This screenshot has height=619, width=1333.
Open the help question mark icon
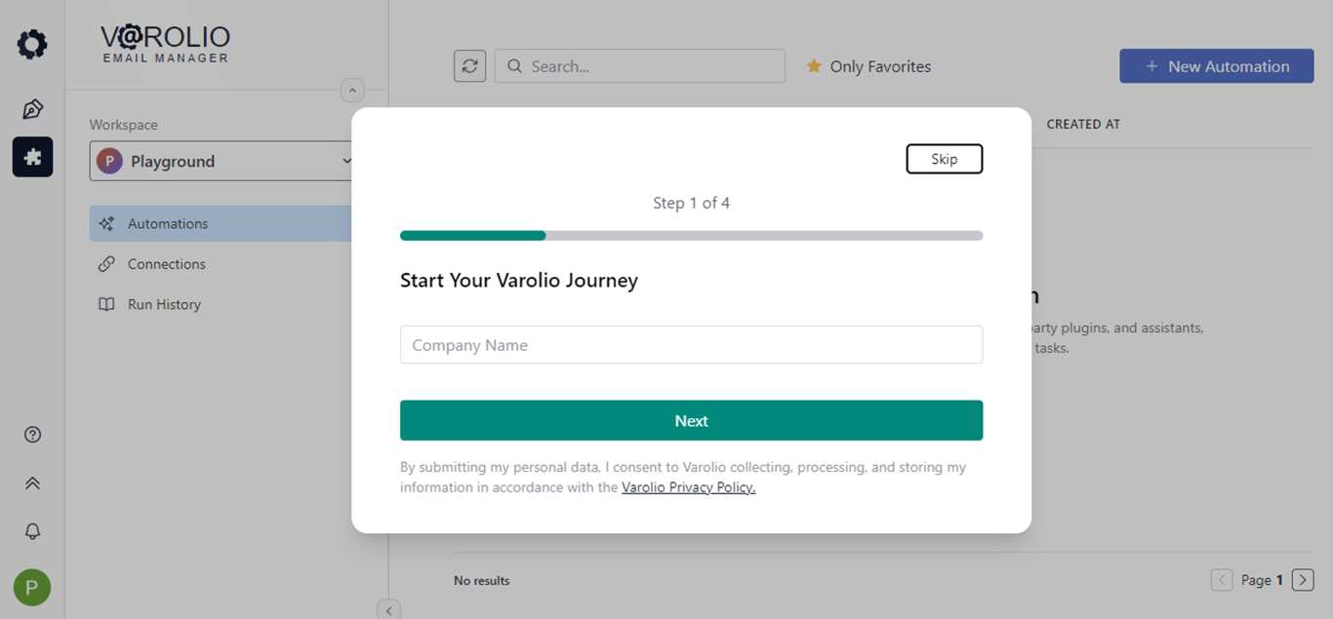point(32,435)
